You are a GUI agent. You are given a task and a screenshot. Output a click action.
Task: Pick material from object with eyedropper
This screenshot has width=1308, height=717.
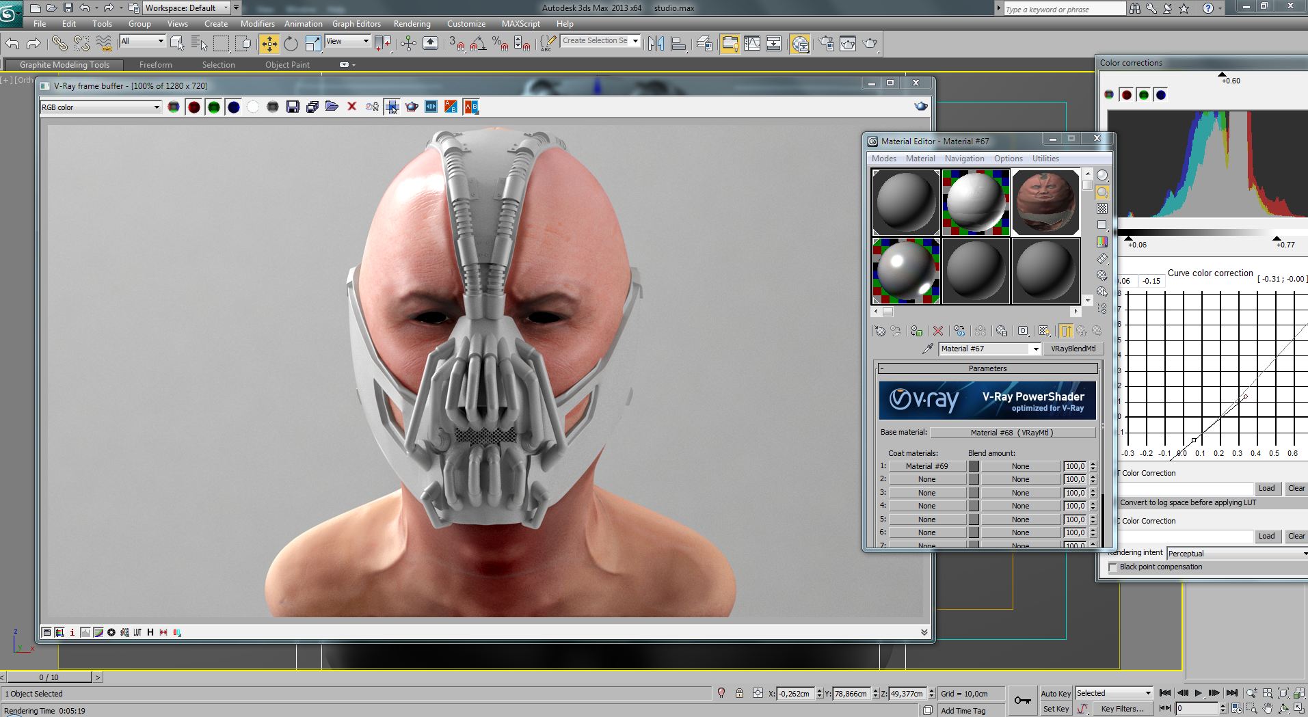pyautogui.click(x=927, y=349)
